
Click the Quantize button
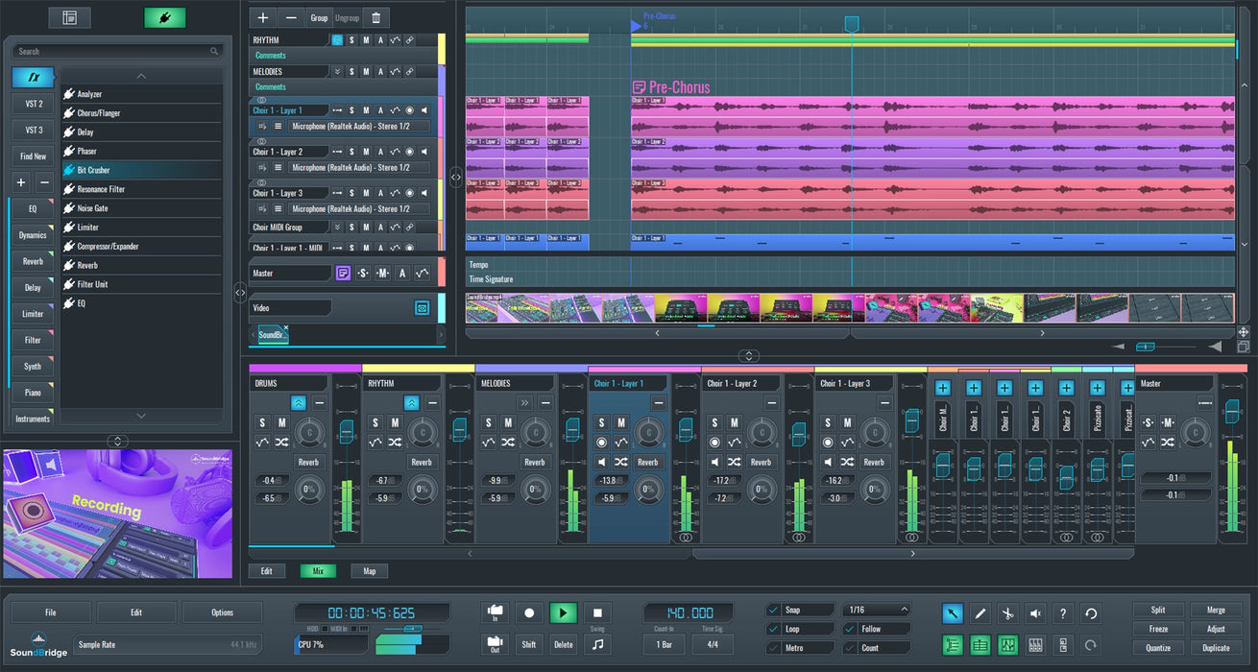[x=1158, y=648]
